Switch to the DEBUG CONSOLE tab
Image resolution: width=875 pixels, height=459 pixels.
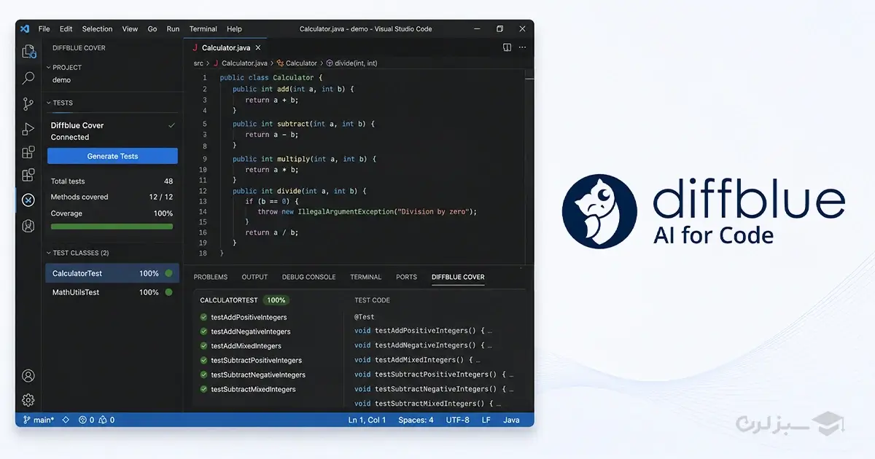coord(309,277)
